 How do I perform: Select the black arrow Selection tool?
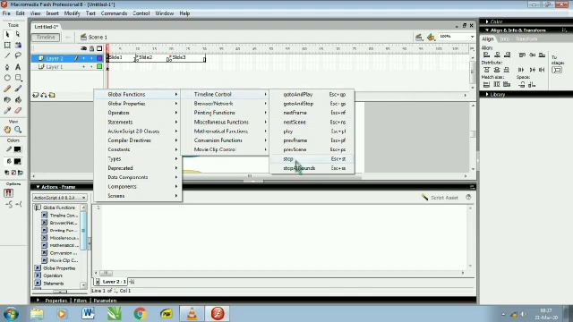click(x=7, y=35)
